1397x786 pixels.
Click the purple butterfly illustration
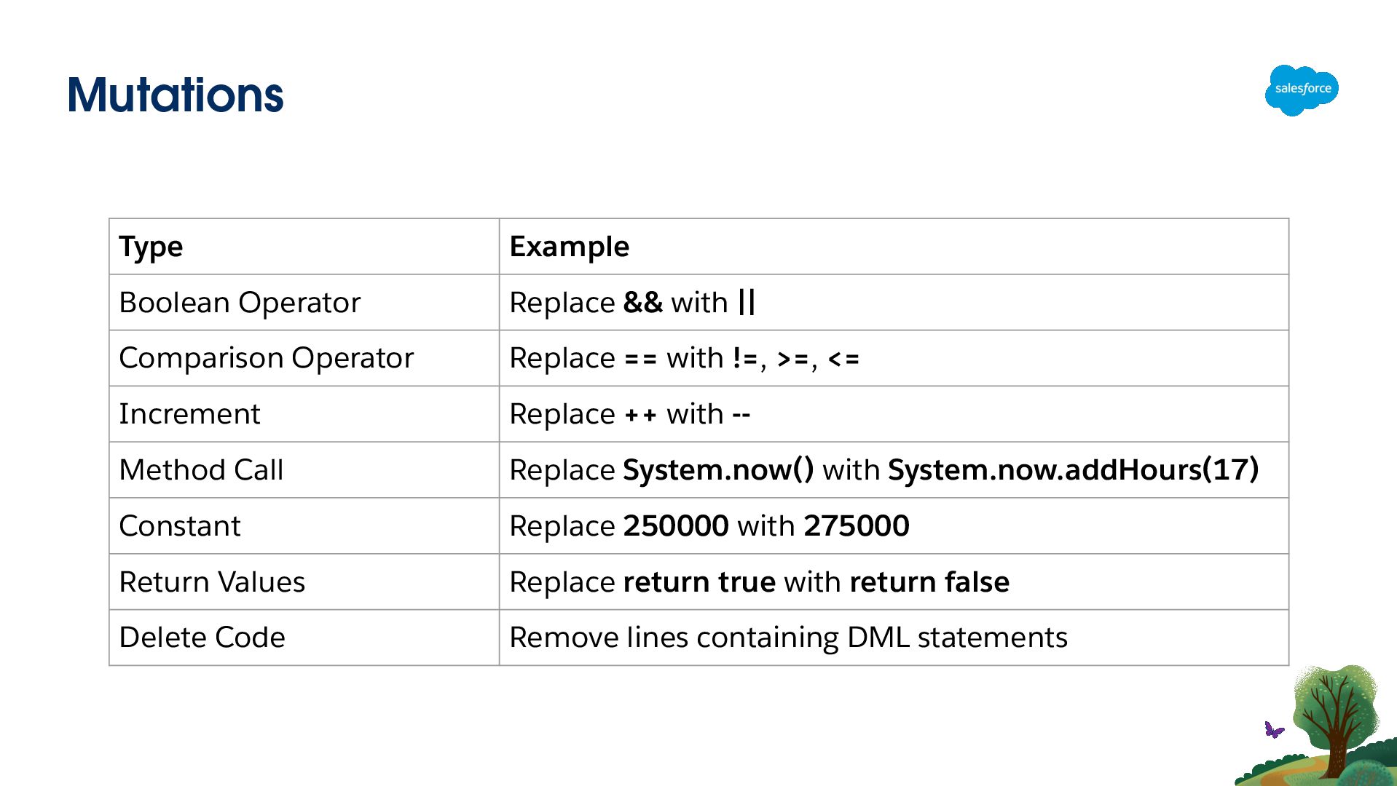point(1273,729)
